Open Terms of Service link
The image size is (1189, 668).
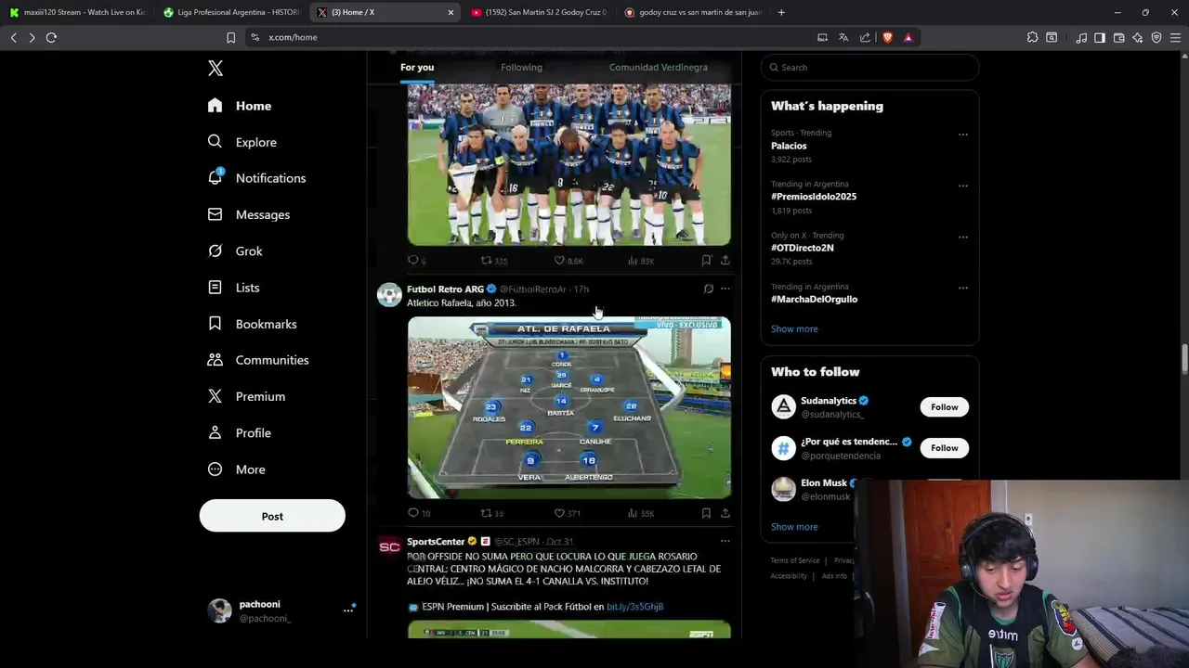point(795,560)
